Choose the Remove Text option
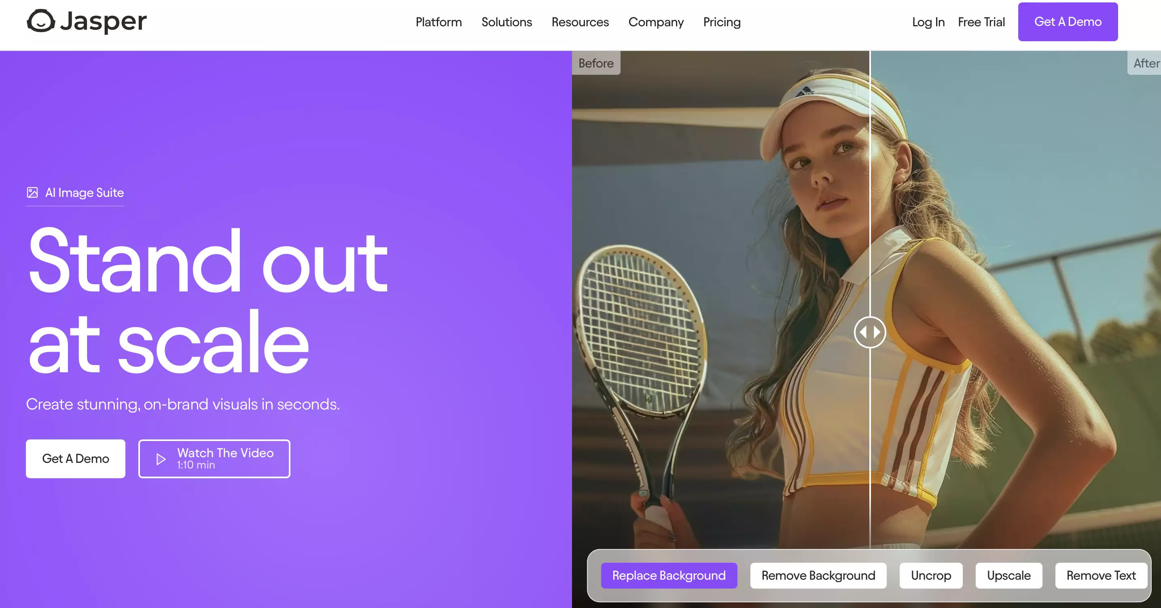This screenshot has height=608, width=1161. point(1101,575)
